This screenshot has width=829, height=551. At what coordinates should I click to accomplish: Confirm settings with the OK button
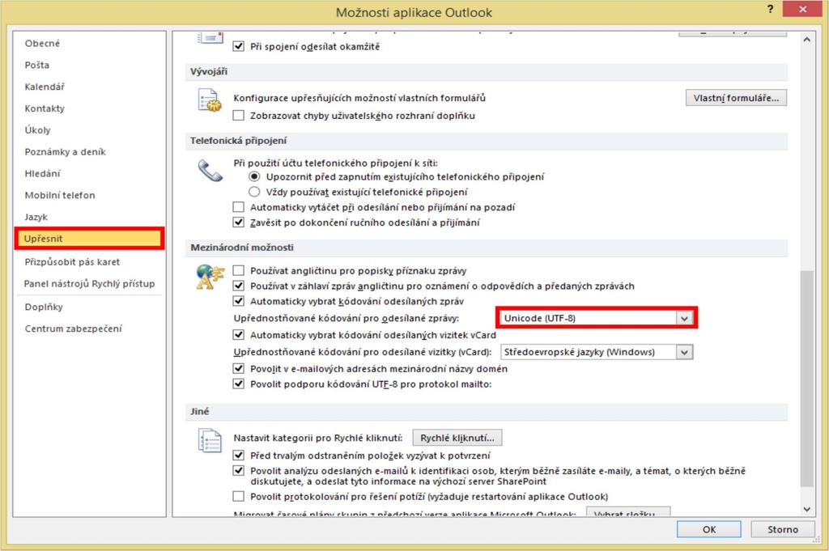(709, 529)
